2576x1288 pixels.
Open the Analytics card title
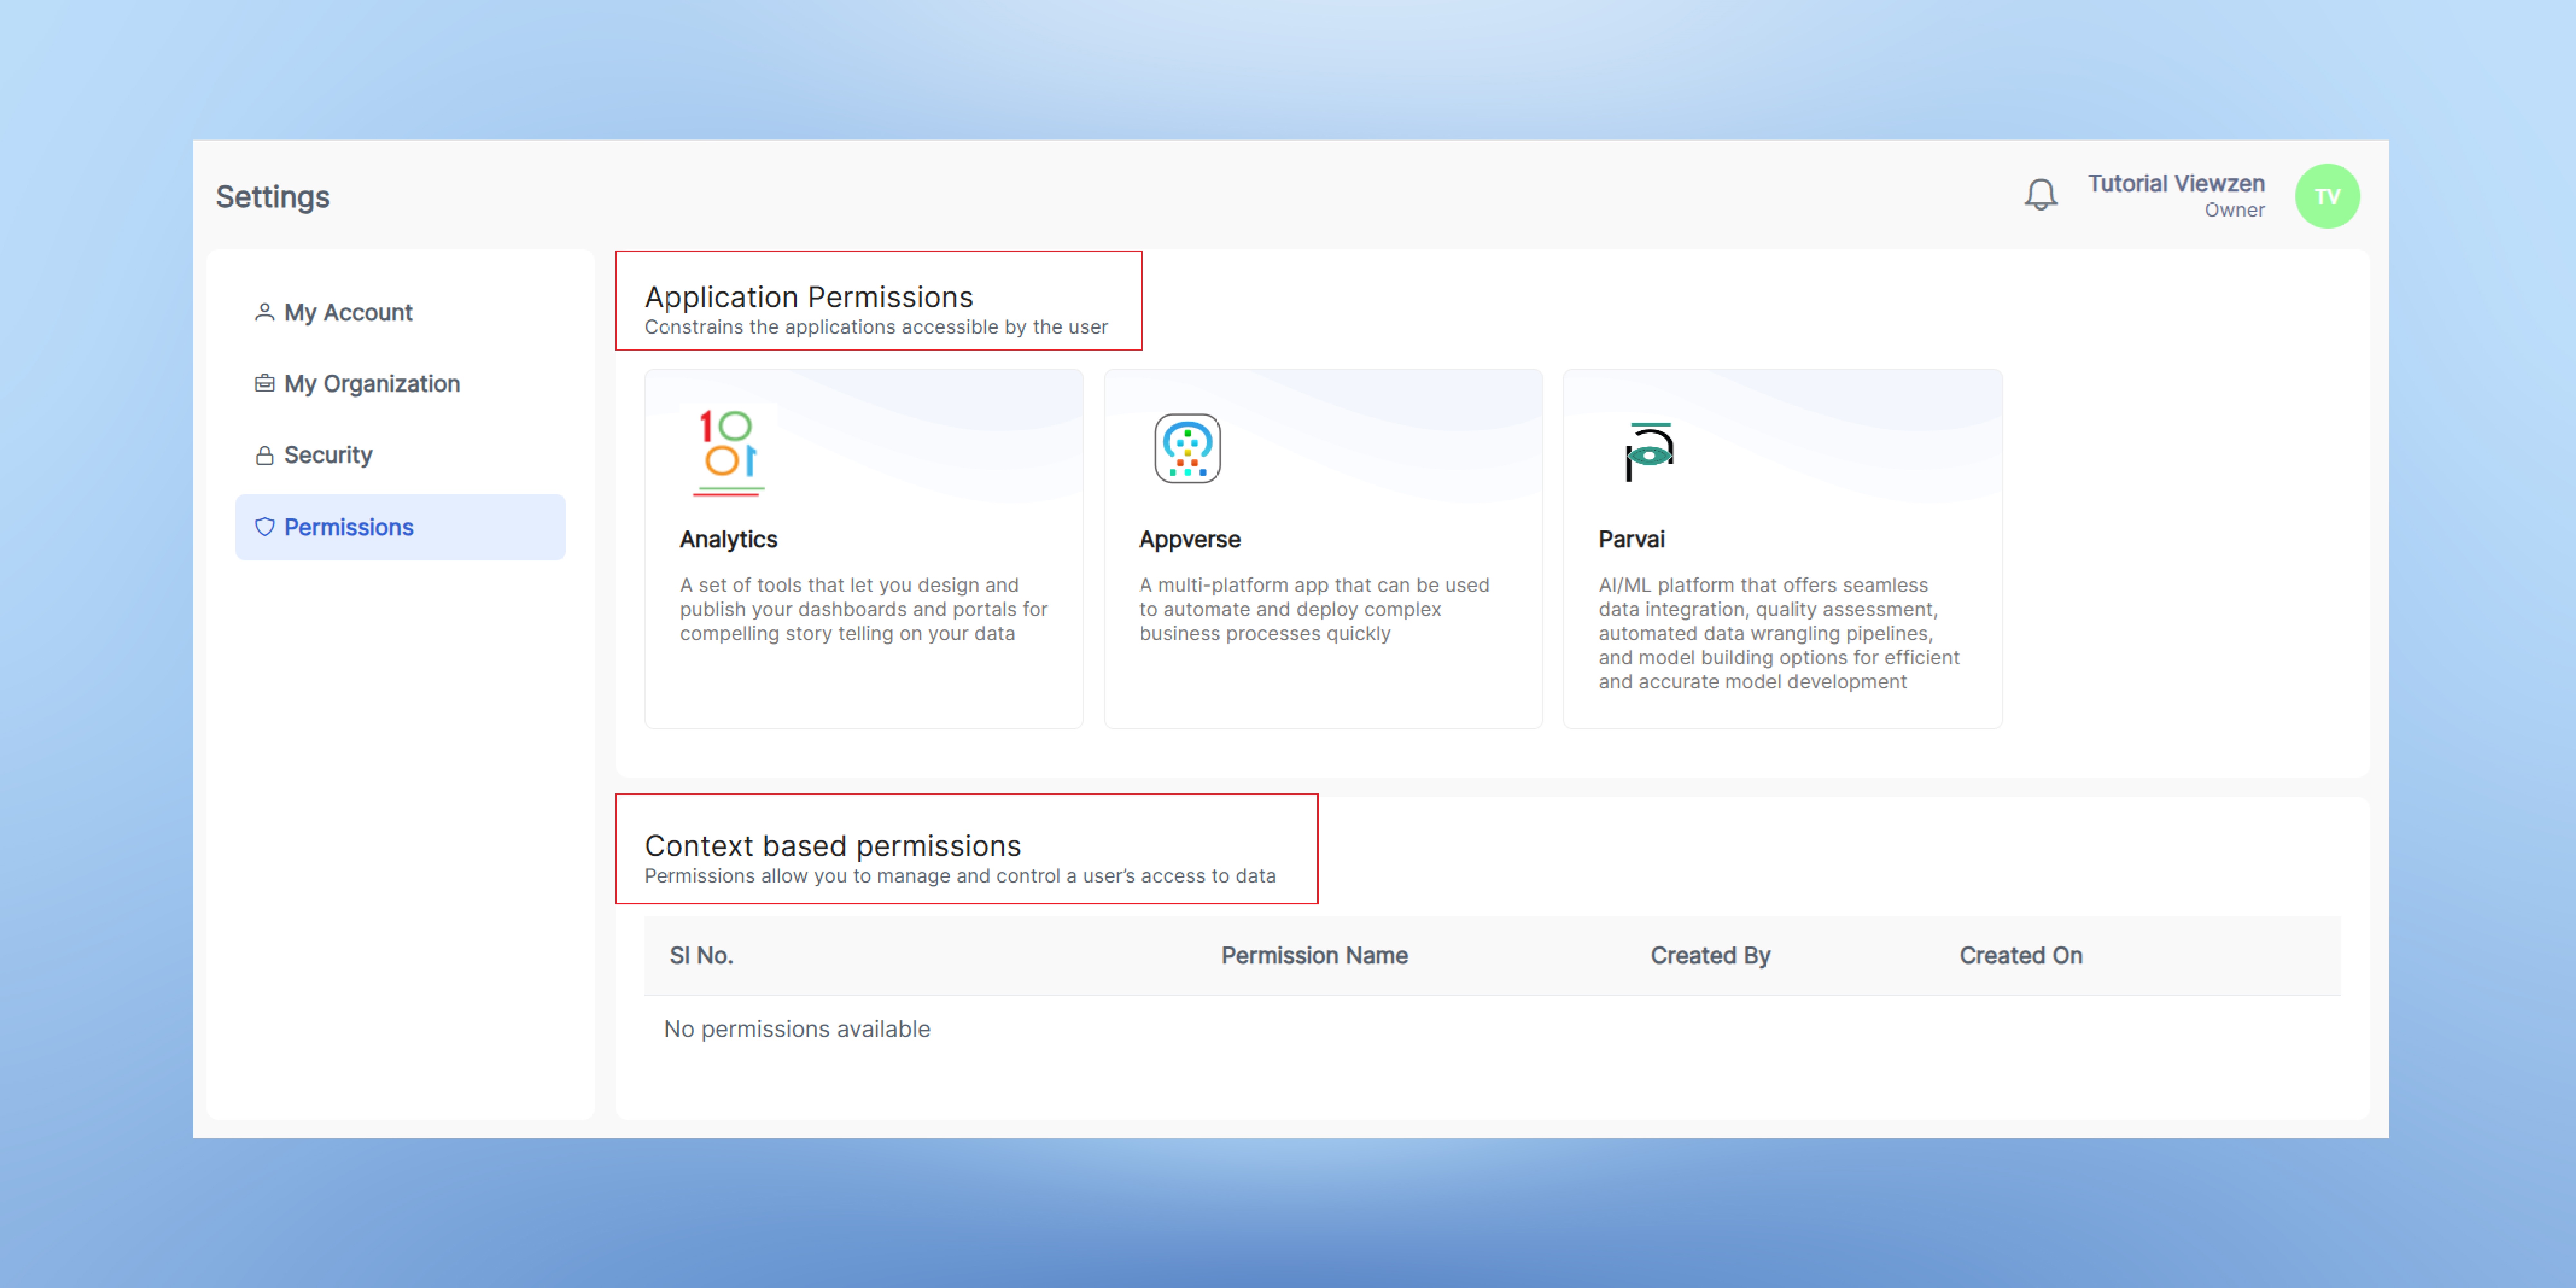coord(728,539)
